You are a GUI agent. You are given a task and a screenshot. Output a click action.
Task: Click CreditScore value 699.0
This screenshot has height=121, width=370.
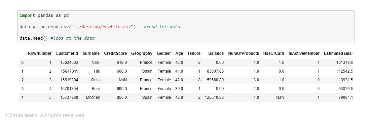coord(122,89)
